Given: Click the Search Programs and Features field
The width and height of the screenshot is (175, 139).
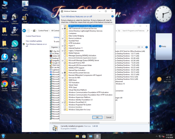Looking at the screenshot, I should [135, 31].
